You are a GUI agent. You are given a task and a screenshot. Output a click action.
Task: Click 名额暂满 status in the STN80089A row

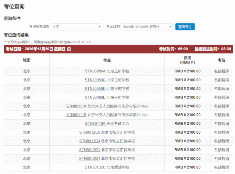coord(221,71)
